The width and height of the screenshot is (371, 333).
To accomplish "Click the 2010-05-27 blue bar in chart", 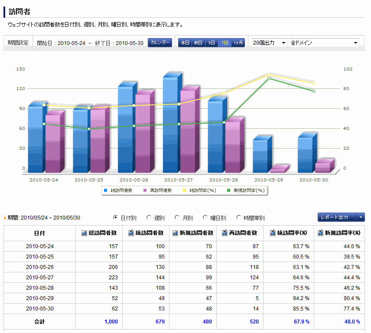I will tap(170, 126).
